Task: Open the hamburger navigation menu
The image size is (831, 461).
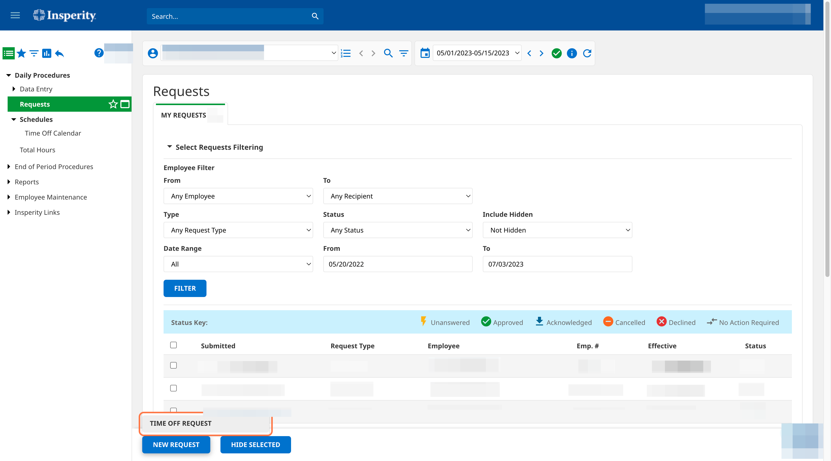Action: click(x=15, y=15)
